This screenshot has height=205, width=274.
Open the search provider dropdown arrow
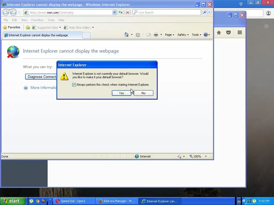[209, 12]
